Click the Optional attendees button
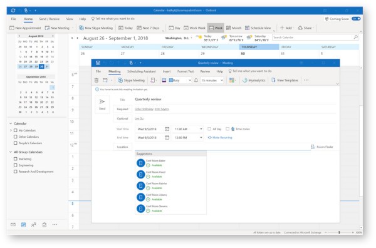The image size is (376, 248). [123, 118]
